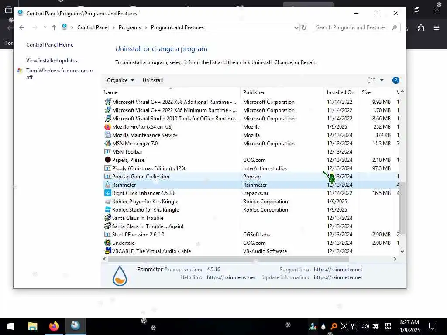447x335 pixels.
Task: Expand the address bar history dropdown
Action: [296, 27]
